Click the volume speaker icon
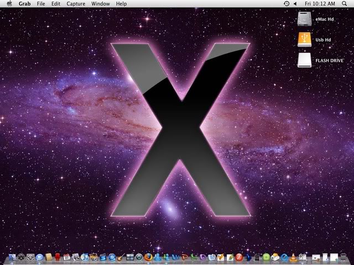 (x=295, y=4)
